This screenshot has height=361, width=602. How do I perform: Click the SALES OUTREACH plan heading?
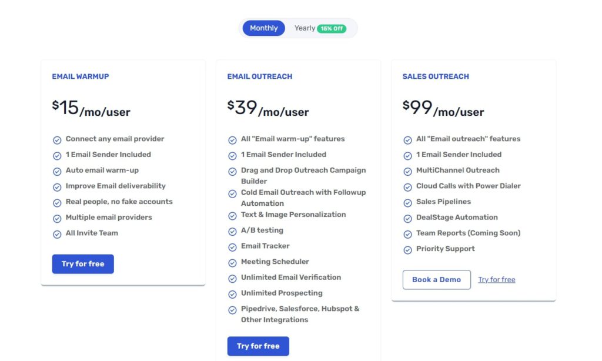coord(436,76)
